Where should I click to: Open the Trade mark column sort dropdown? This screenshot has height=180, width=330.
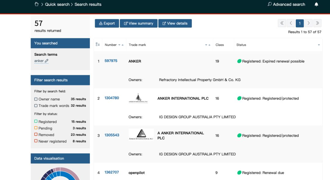[207, 45]
